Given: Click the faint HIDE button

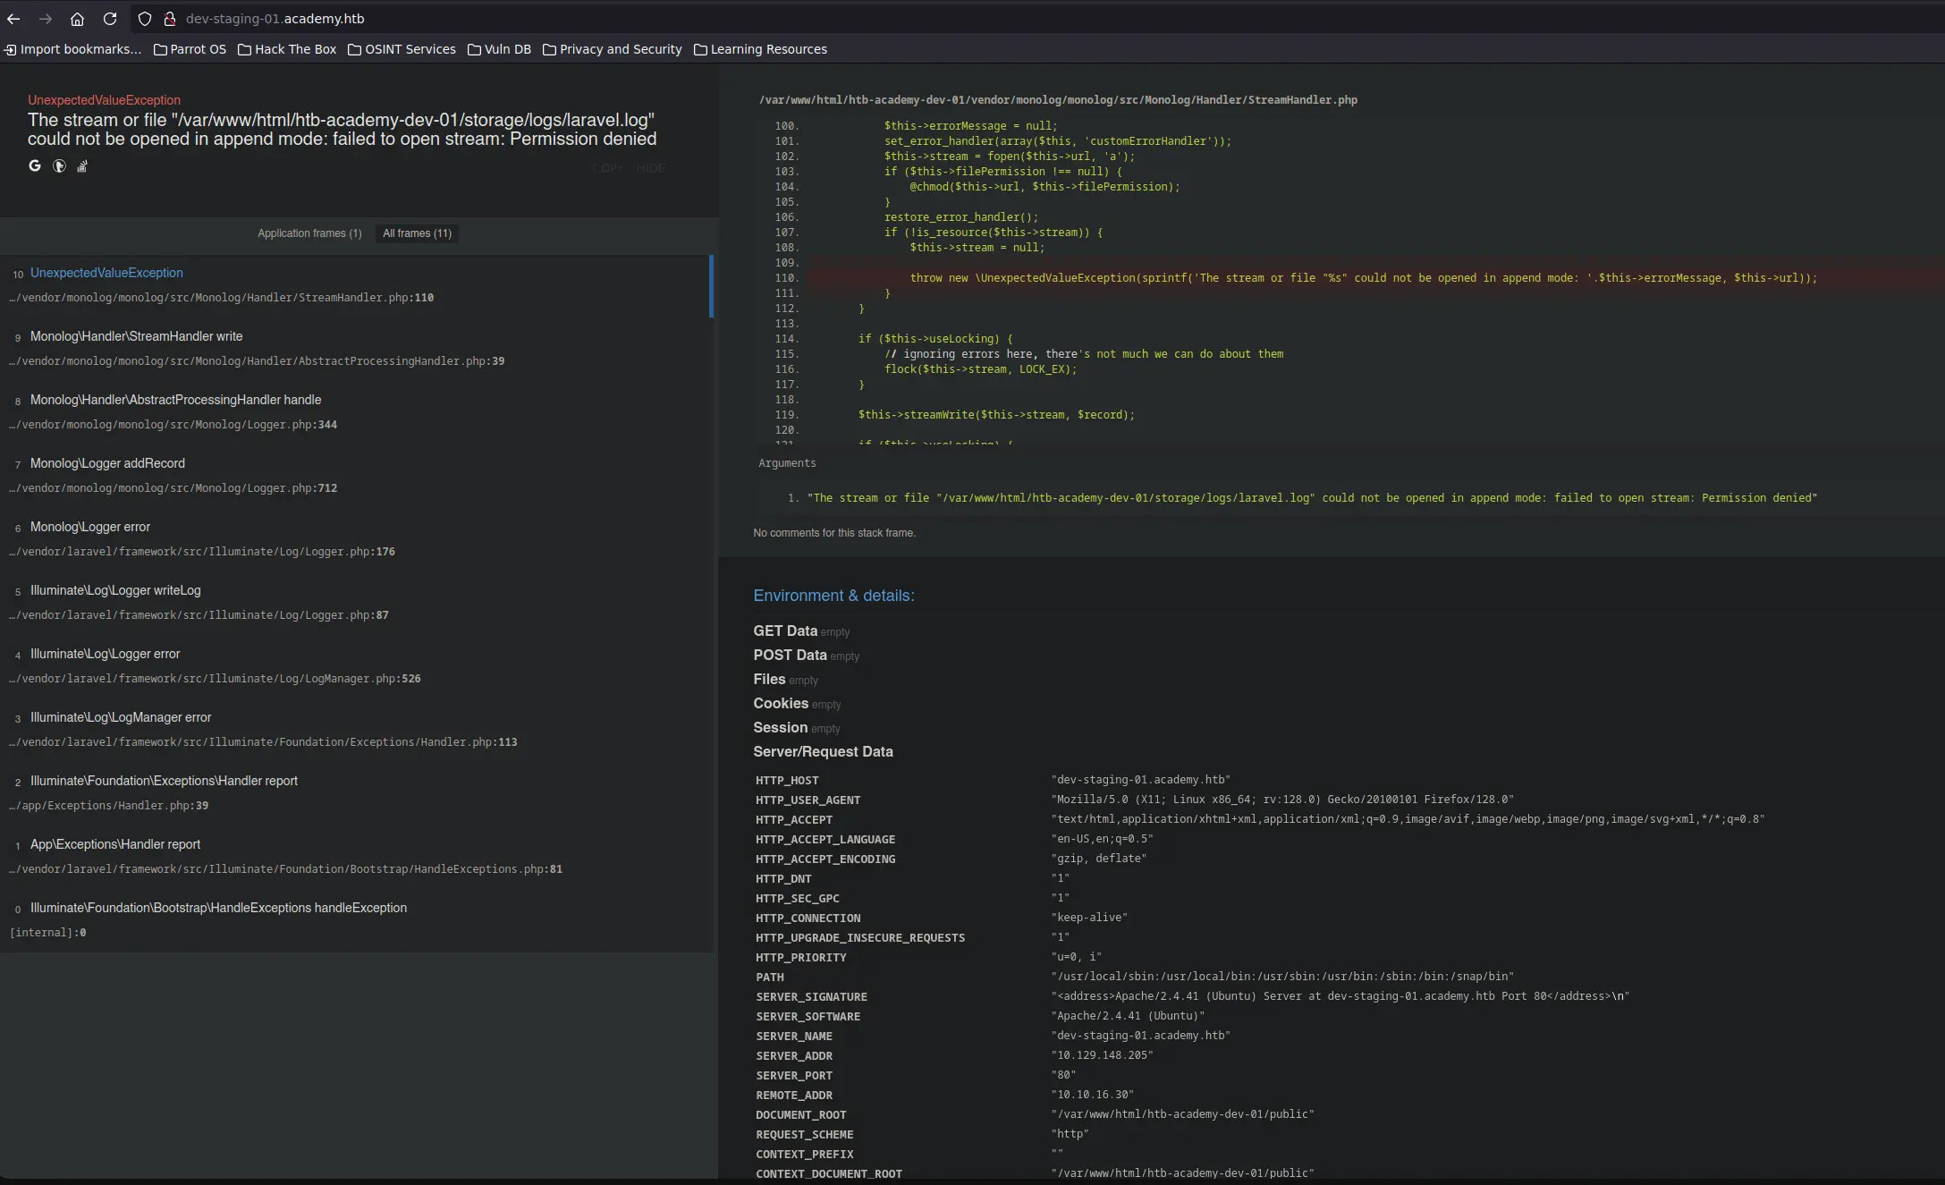Looking at the screenshot, I should click(650, 168).
